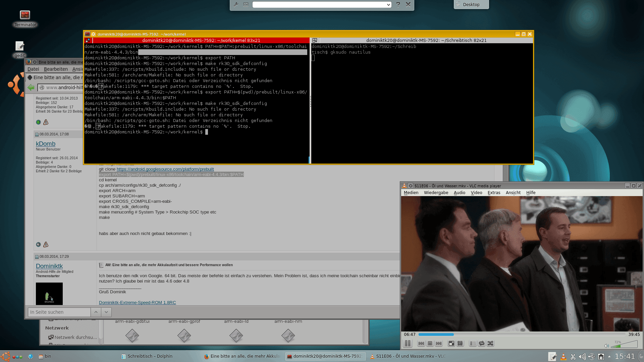
Task: Click the online status icon under kDomb post
Action: pyautogui.click(x=38, y=245)
